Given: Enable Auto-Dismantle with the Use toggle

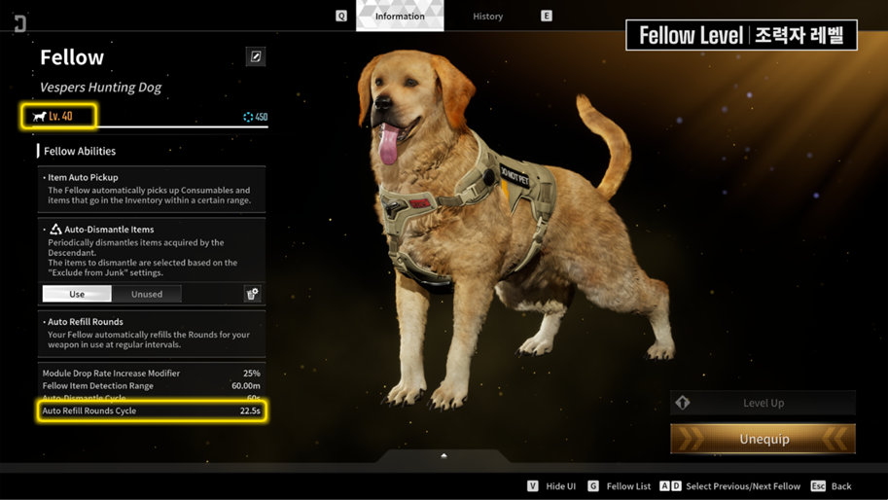Looking at the screenshot, I should click(x=77, y=294).
